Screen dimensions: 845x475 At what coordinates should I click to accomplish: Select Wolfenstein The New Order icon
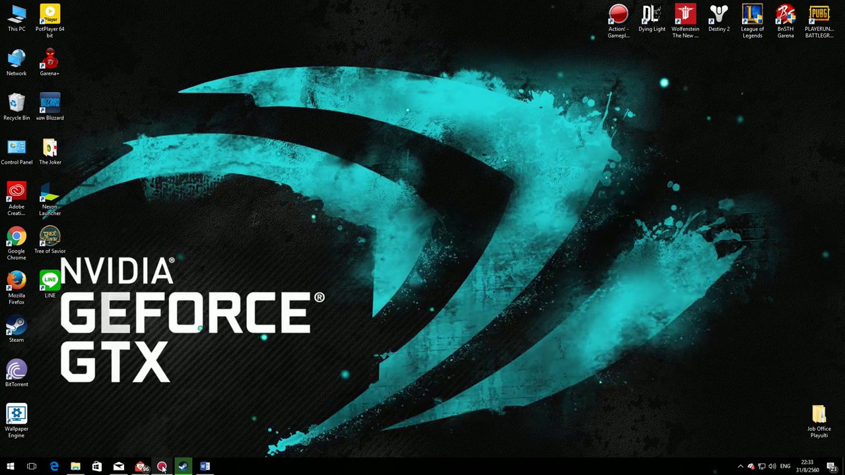coord(685,21)
